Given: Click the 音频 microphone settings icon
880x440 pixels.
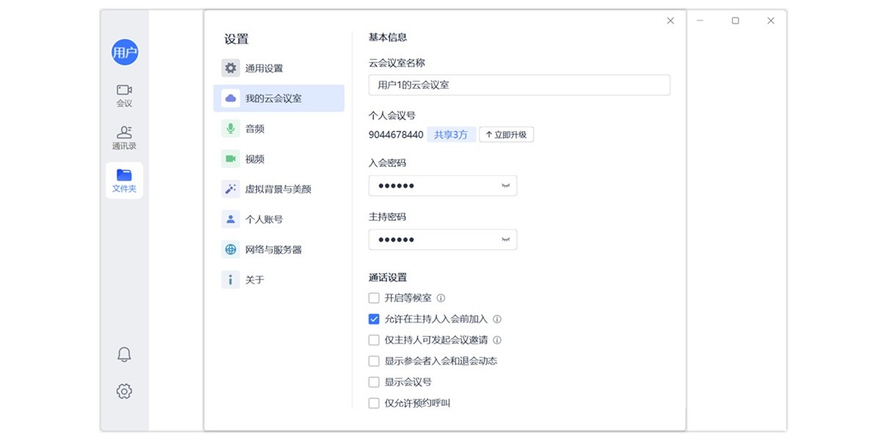Looking at the screenshot, I should (230, 128).
